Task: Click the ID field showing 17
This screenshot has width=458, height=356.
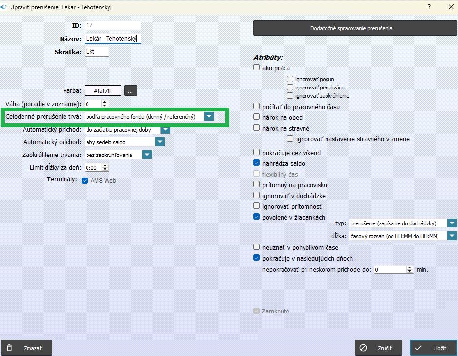Action: 112,25
